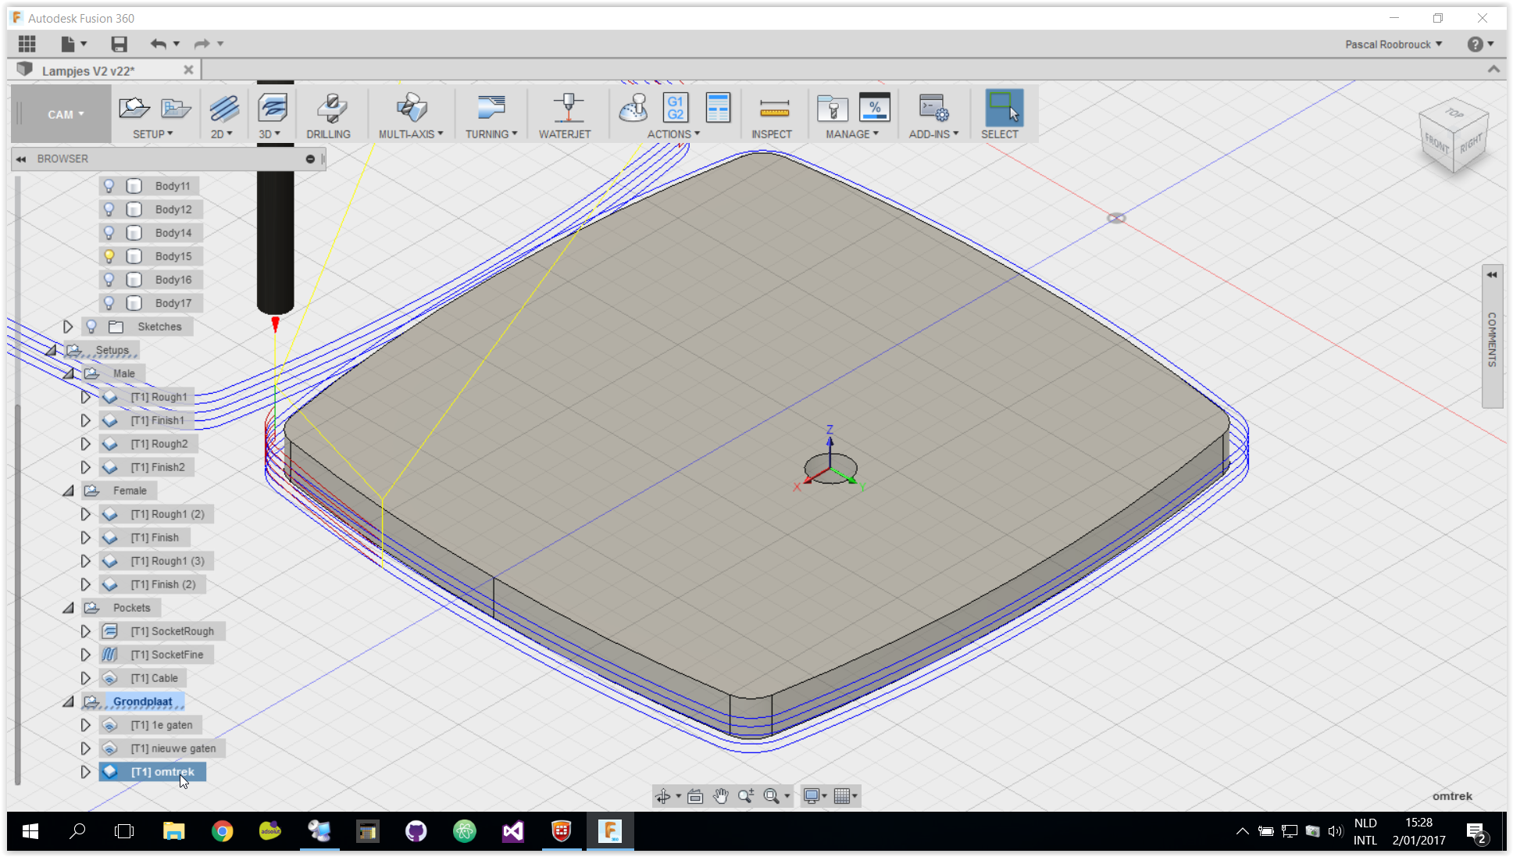Toggle visibility bulb for Body11
This screenshot has height=857, width=1513.
[109, 186]
